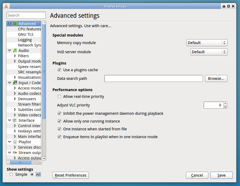Expand the Services discovery subtree
This screenshot has width=240, height=186.
pos(15,147)
